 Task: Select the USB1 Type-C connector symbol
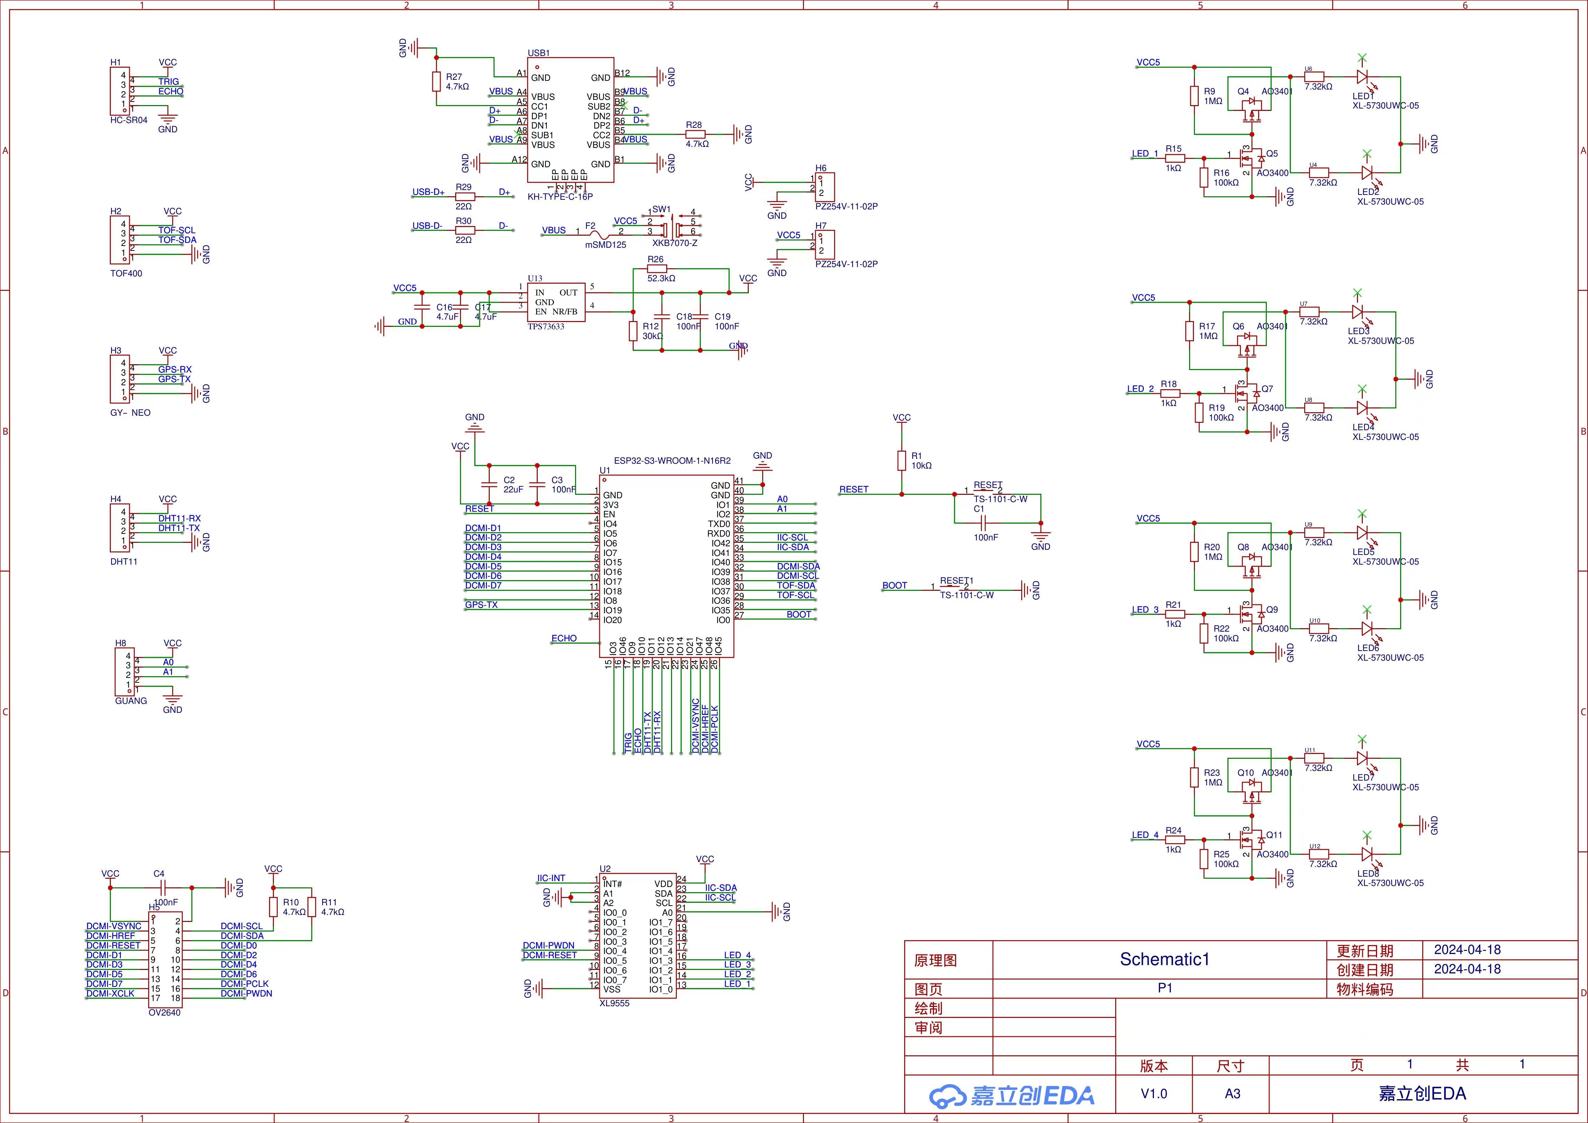pos(571,120)
